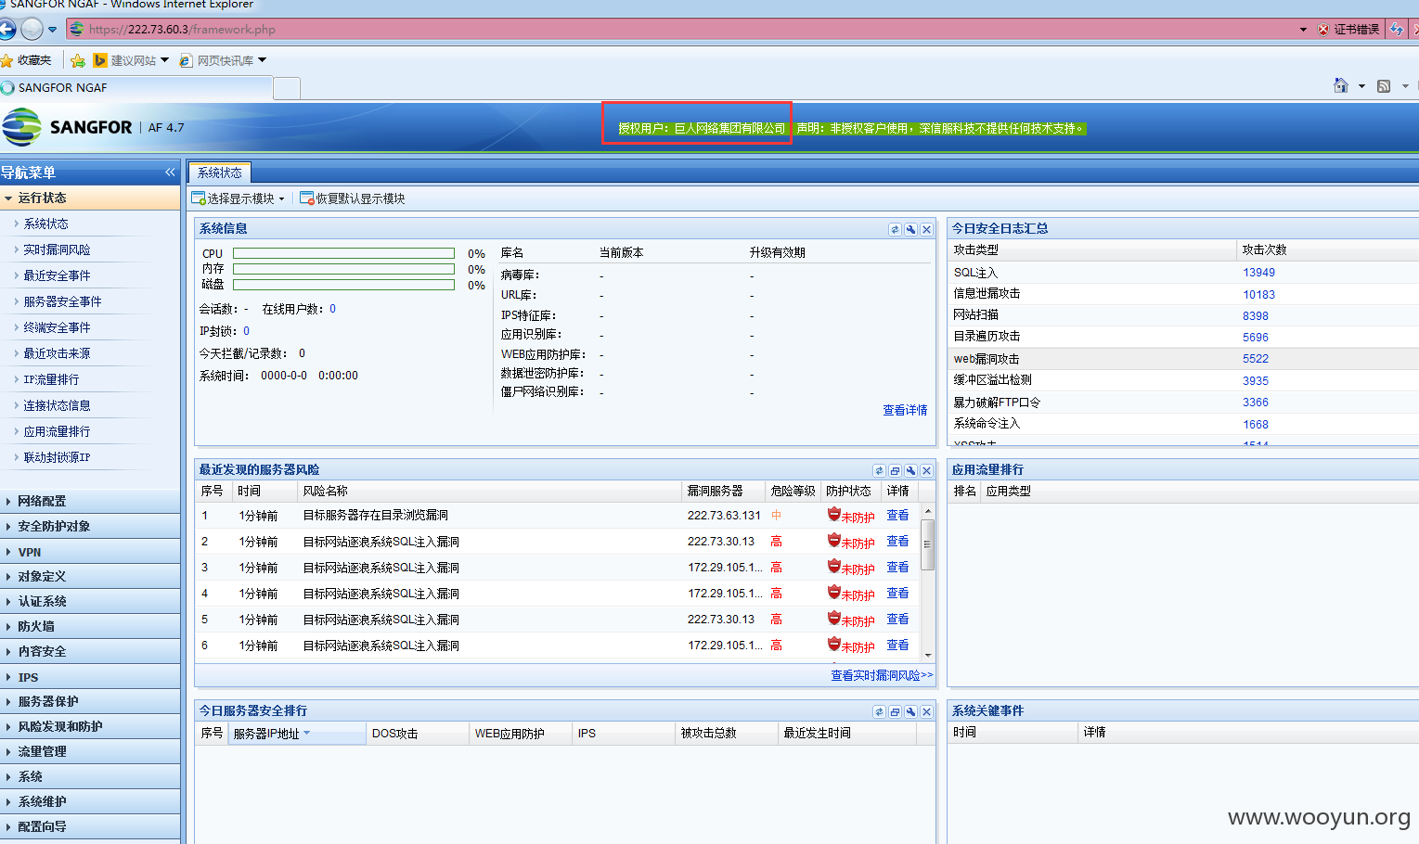Open a new browser tab
Image resolution: width=1419 pixels, height=844 pixels.
point(287,88)
